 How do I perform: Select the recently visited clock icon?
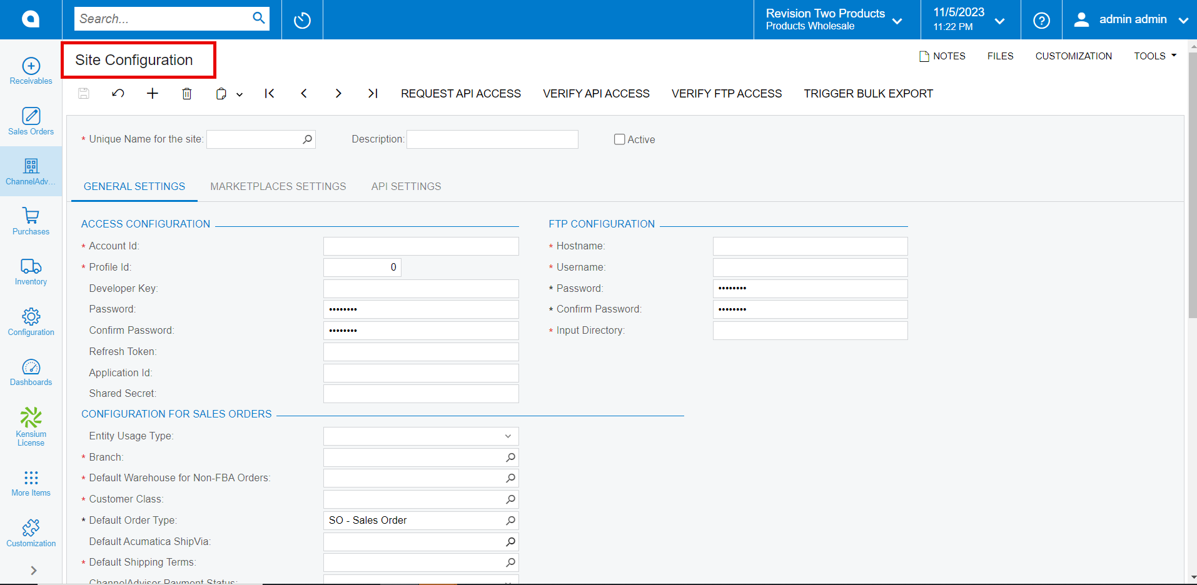click(x=302, y=19)
